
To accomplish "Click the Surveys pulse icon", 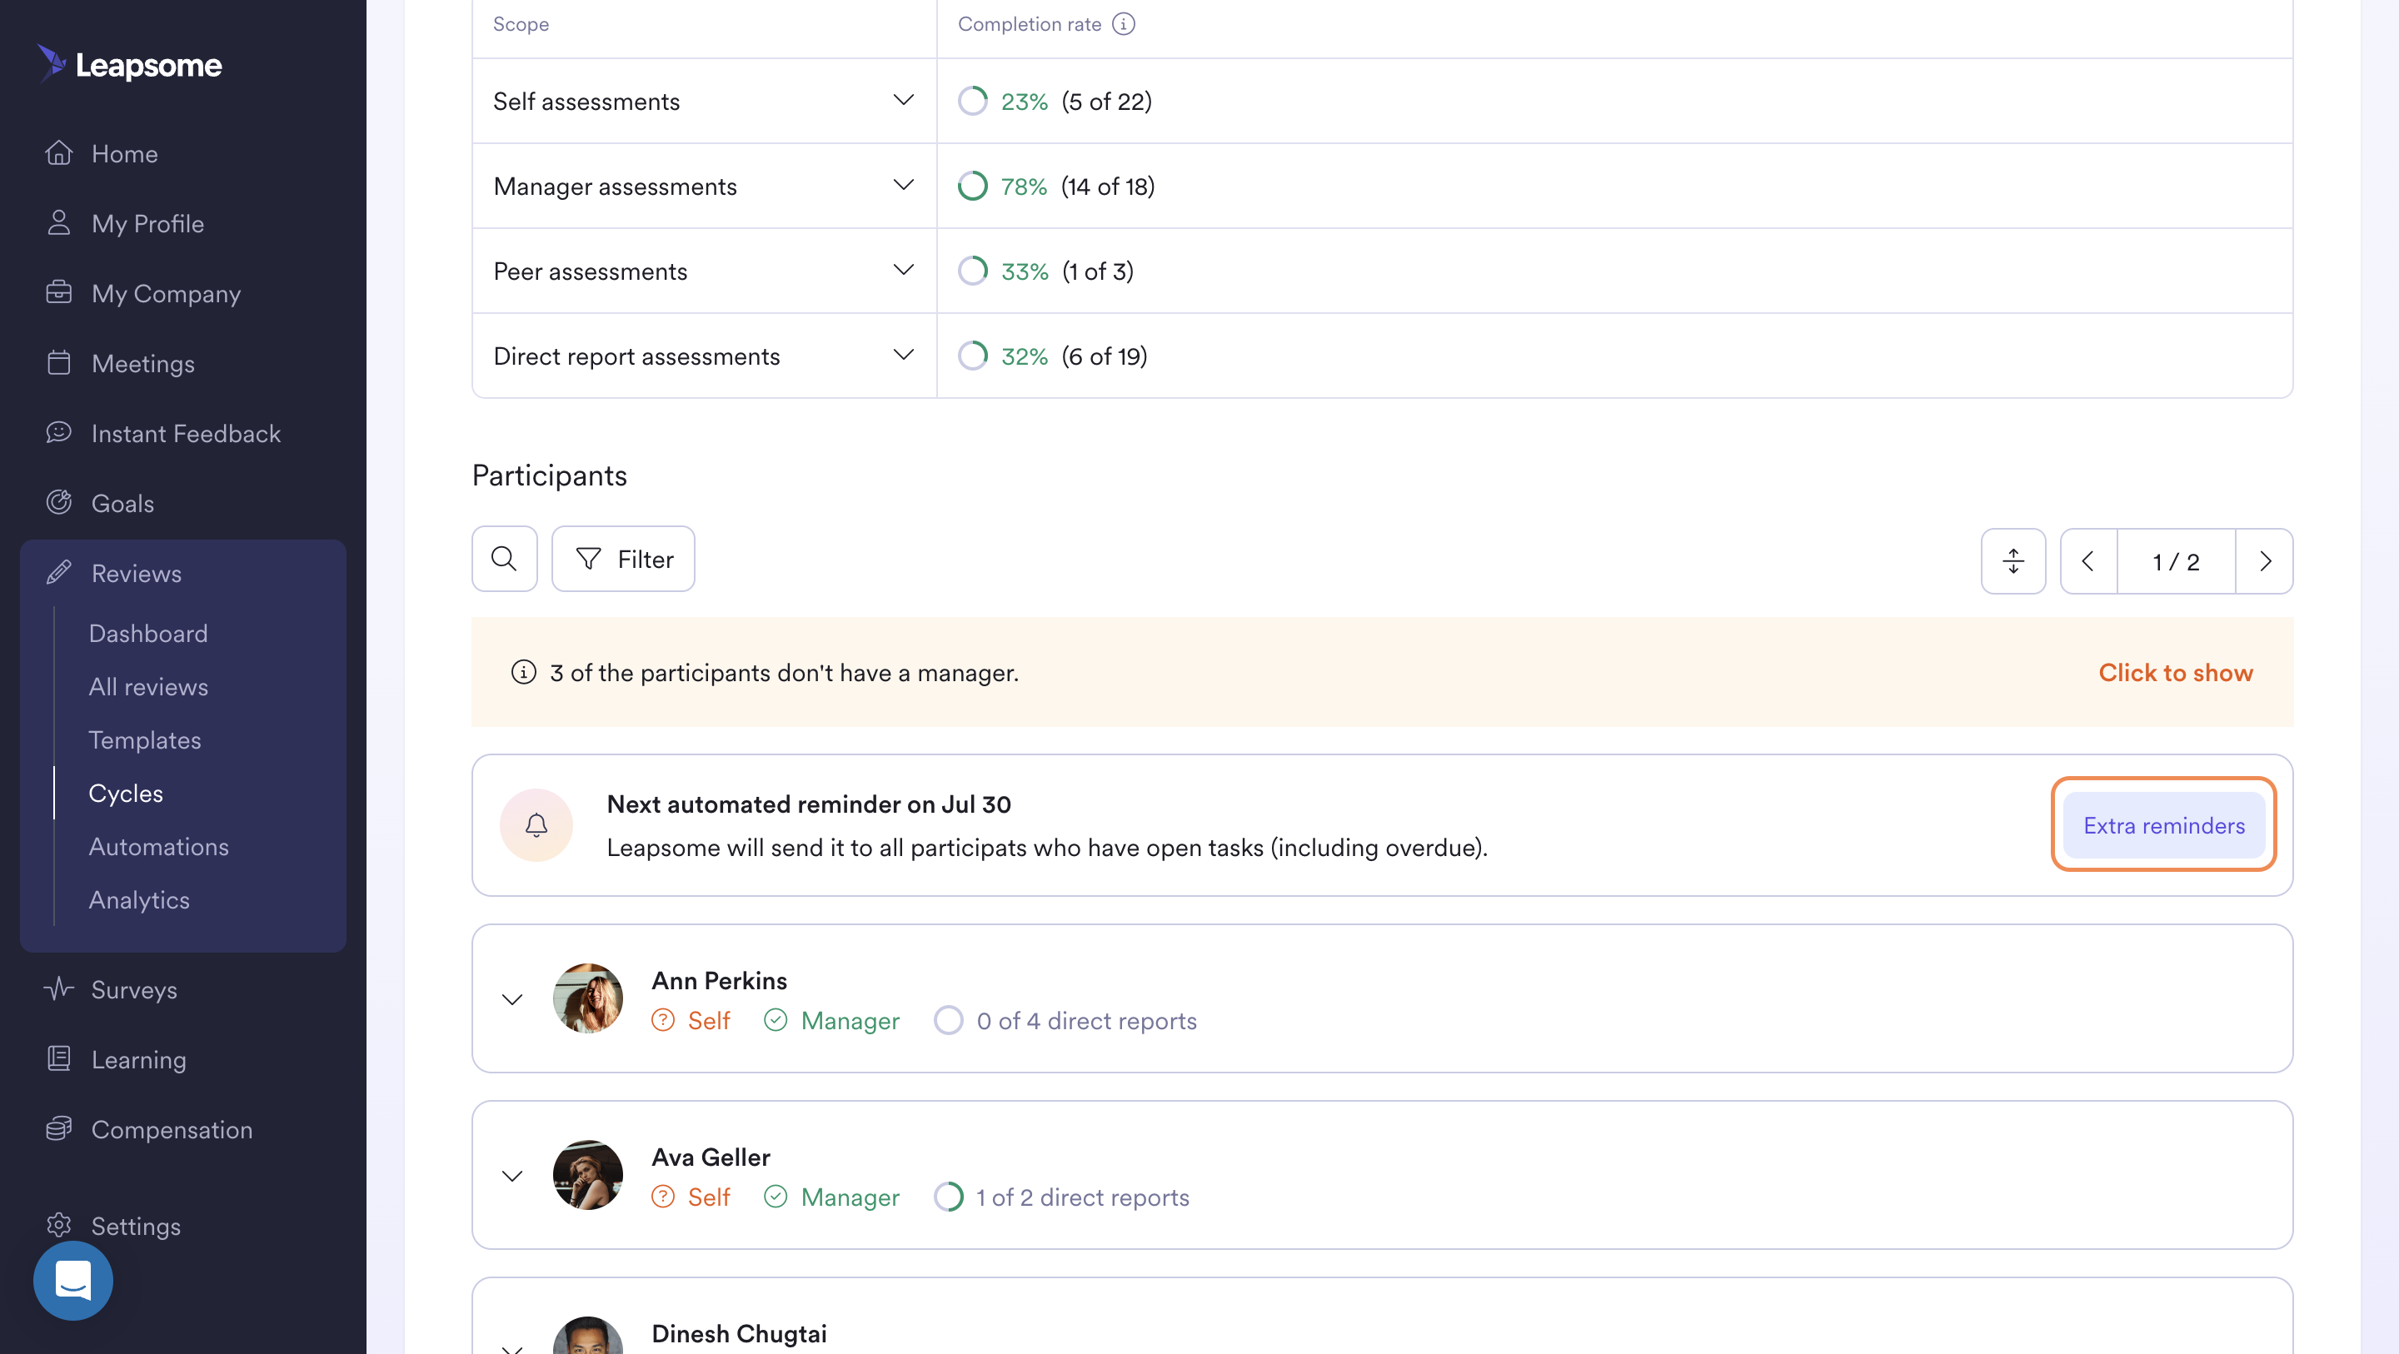I will point(58,988).
